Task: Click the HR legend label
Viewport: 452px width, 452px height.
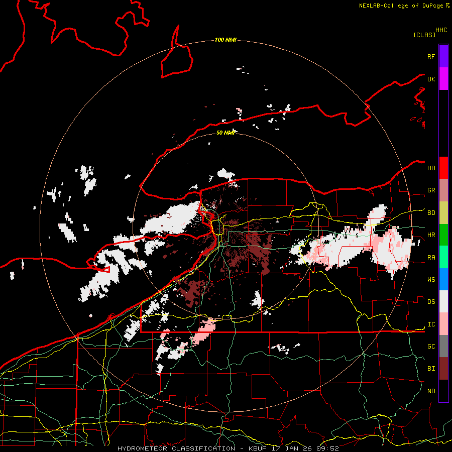Action: (431, 235)
